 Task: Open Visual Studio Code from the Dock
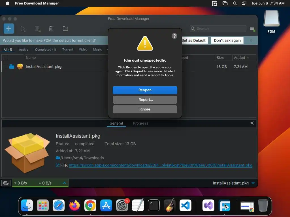pyautogui.click(x=185, y=205)
